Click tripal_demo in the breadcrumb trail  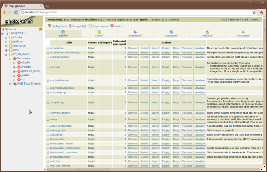(100, 26)
